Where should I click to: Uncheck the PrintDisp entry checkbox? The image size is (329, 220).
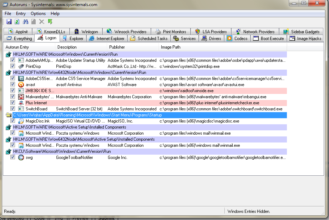click(12, 66)
